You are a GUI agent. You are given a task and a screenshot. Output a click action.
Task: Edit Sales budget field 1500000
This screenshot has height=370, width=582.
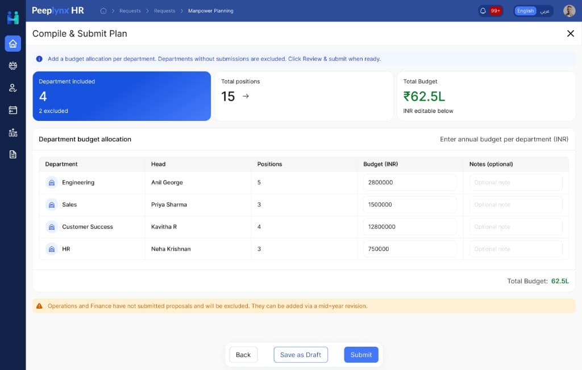[x=410, y=205]
